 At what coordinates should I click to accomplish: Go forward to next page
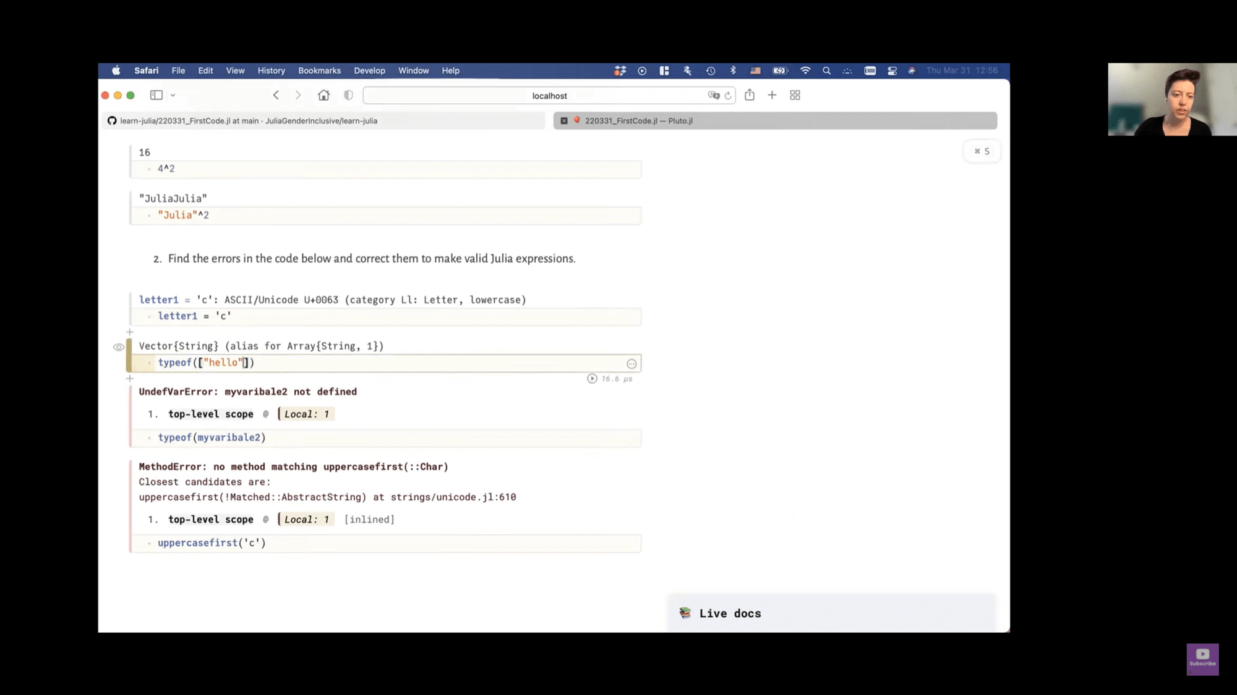[x=298, y=95]
